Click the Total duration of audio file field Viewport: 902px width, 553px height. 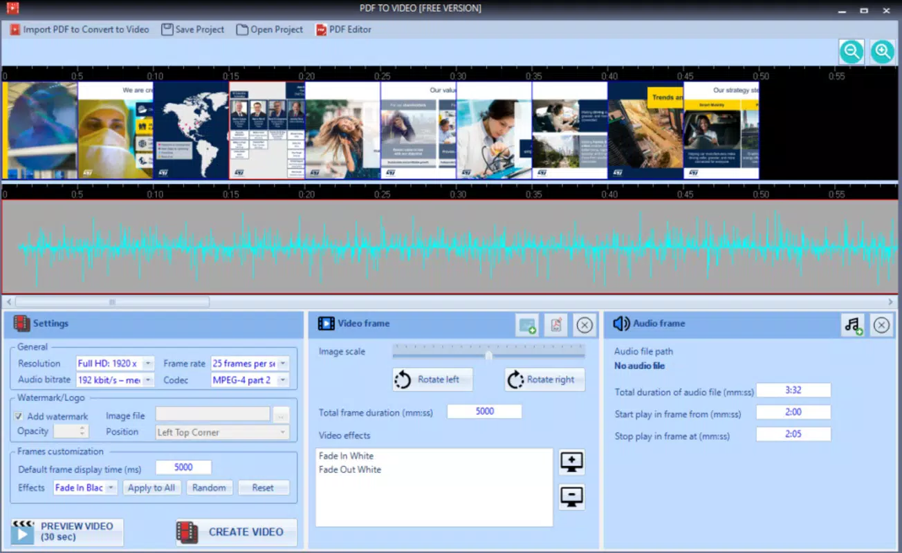click(793, 391)
